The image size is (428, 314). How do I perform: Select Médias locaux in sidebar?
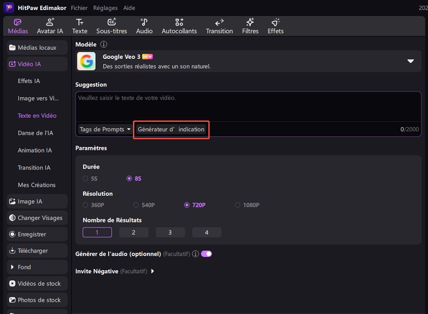pos(37,47)
